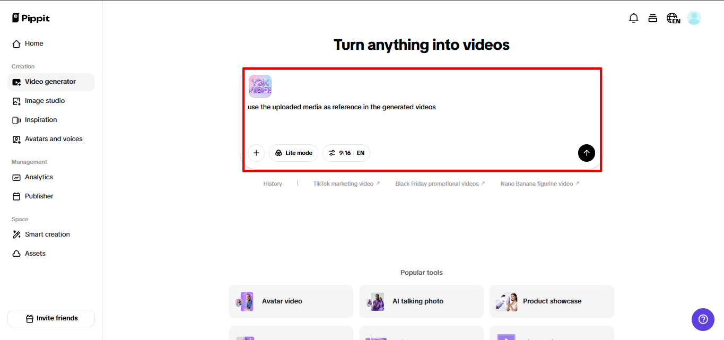
Task: Go to the Home page
Action: [x=33, y=43]
